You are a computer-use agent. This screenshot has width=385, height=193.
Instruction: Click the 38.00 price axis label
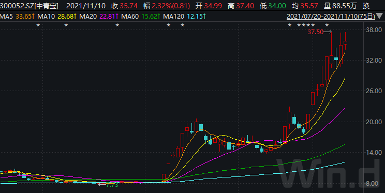click(x=374, y=30)
